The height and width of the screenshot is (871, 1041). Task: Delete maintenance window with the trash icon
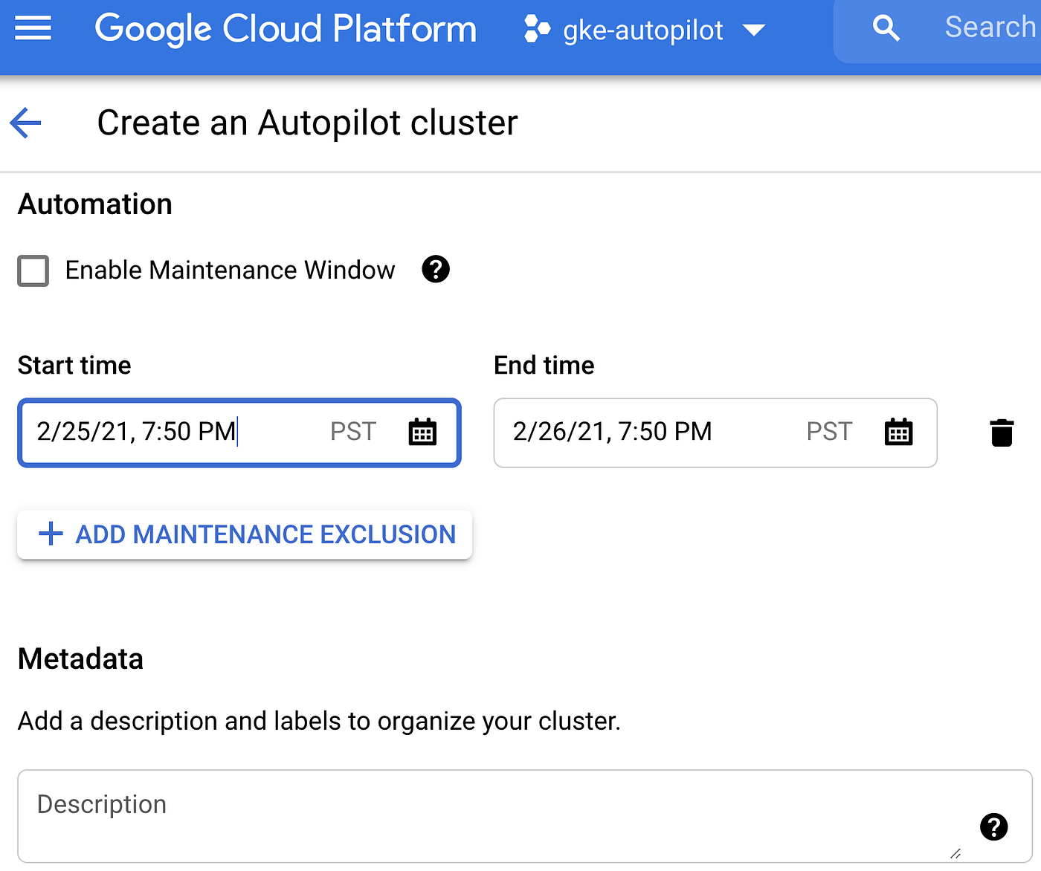point(1002,432)
